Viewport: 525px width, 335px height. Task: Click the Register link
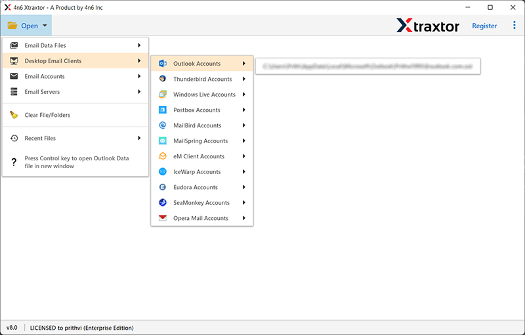tap(484, 26)
